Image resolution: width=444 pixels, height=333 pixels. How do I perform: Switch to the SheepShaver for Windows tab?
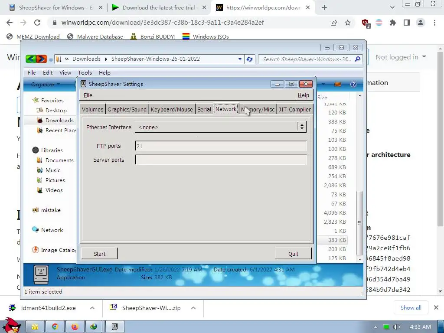tap(56, 8)
